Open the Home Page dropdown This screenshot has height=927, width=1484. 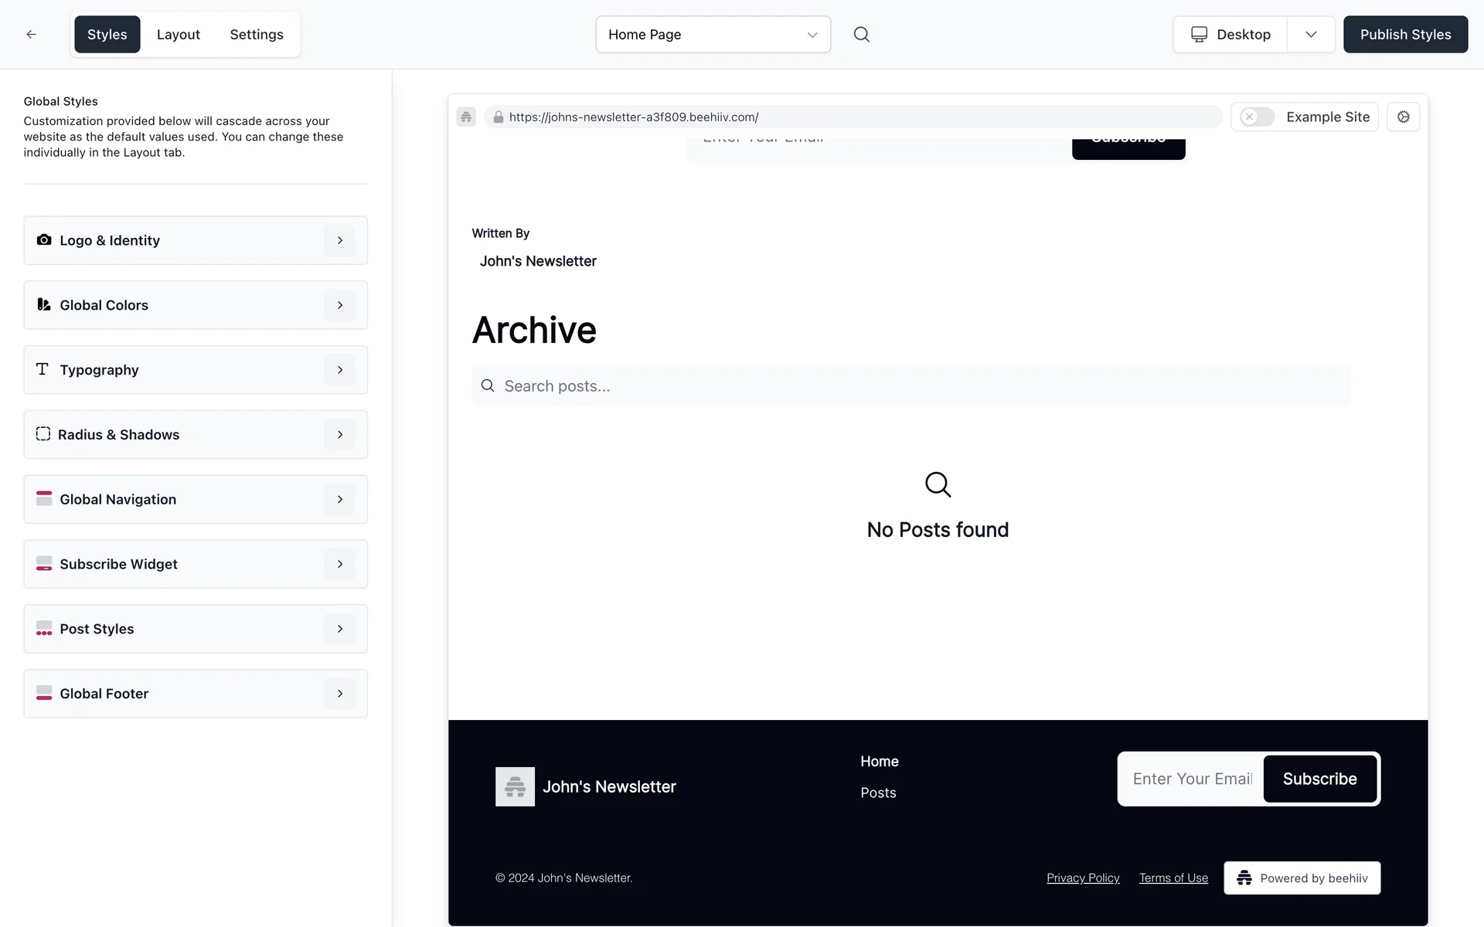tap(713, 34)
